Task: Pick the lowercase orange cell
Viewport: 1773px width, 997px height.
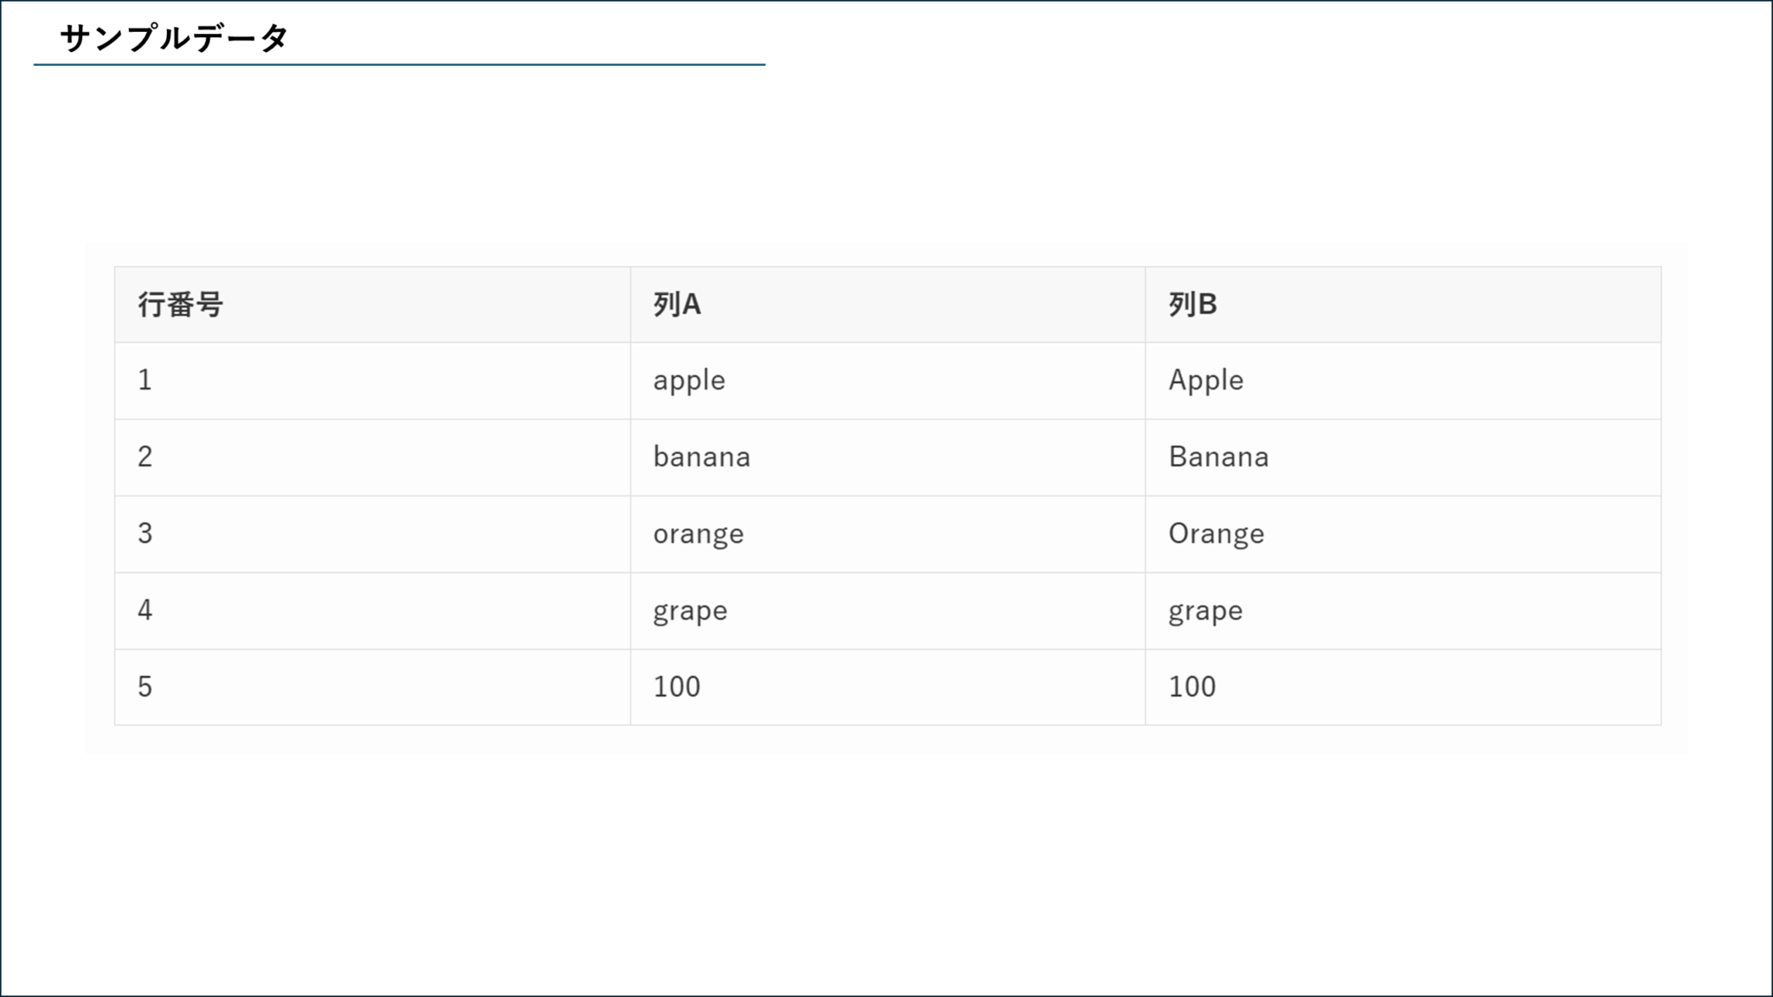Action: [x=698, y=533]
